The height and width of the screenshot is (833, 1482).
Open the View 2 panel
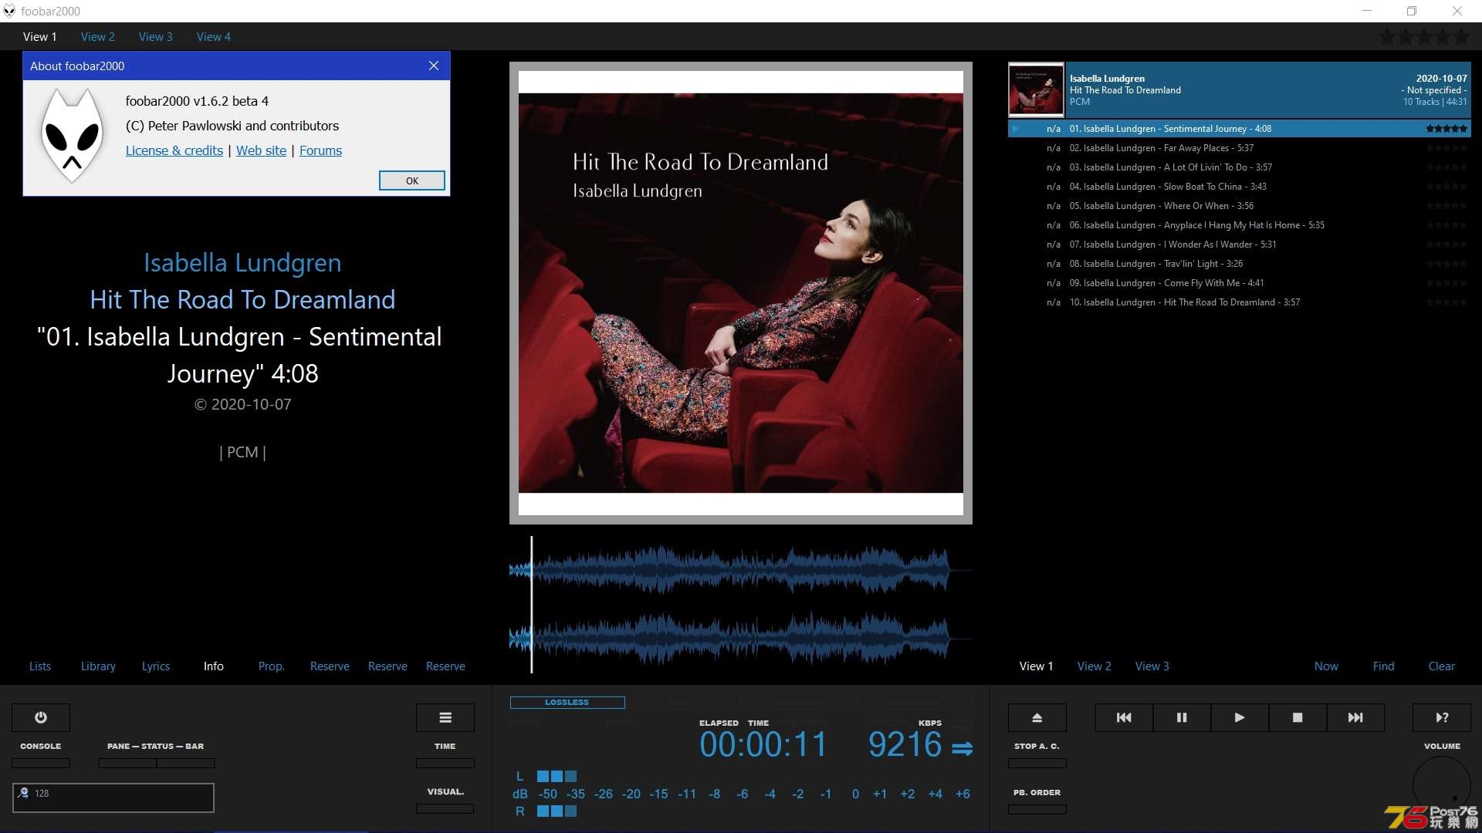(x=98, y=36)
